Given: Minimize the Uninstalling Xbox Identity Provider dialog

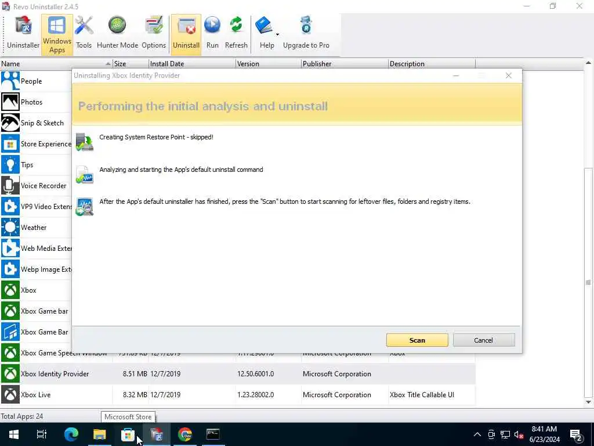Looking at the screenshot, I should (x=456, y=75).
